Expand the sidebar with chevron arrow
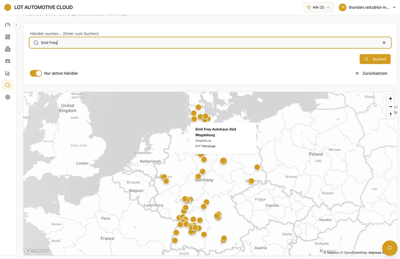400x259 pixels. point(16,25)
